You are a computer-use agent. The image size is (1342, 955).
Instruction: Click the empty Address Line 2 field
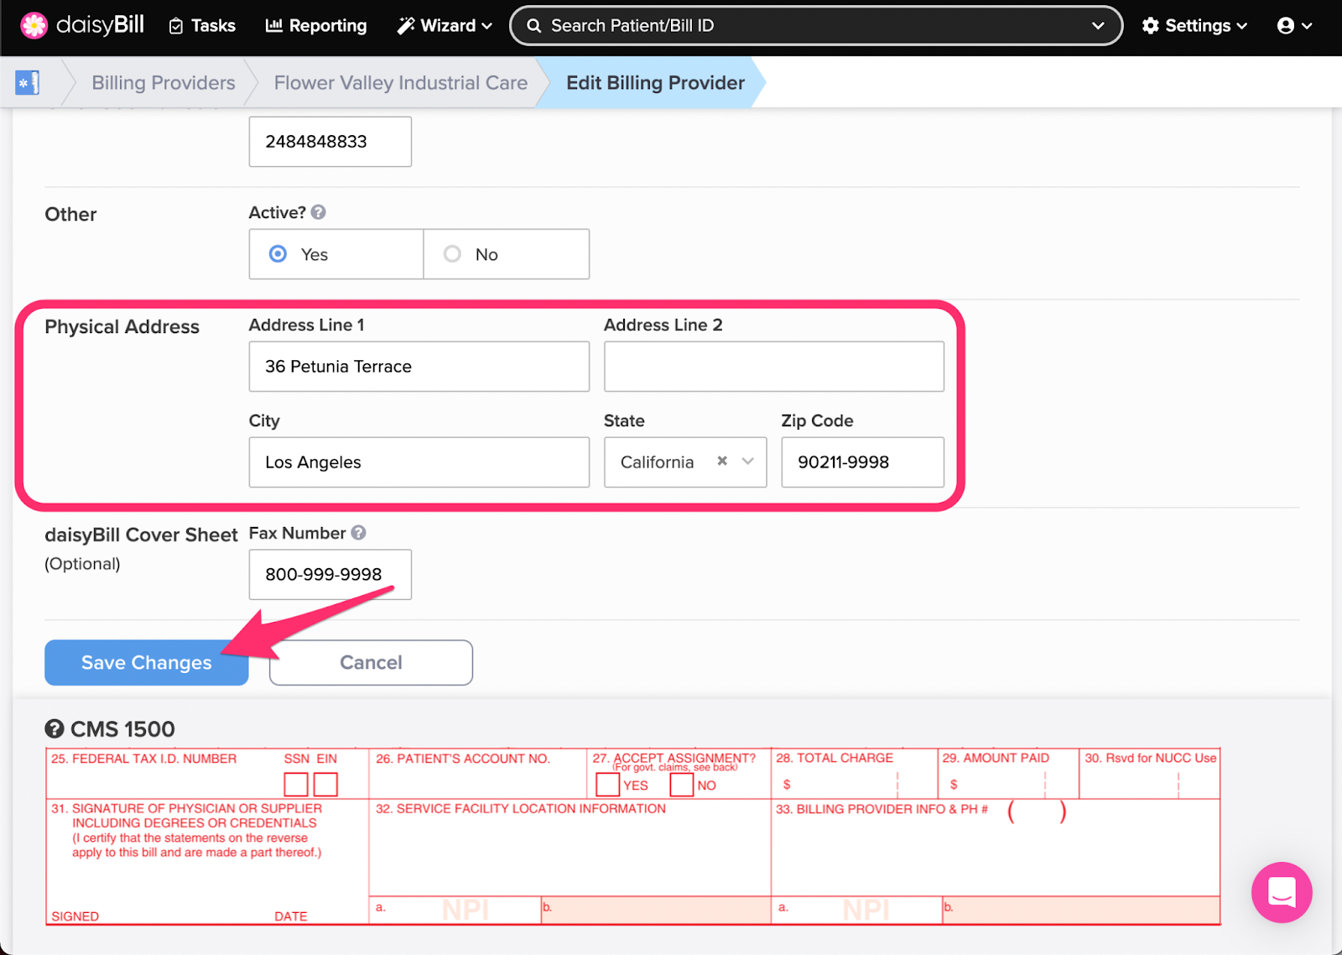click(774, 367)
